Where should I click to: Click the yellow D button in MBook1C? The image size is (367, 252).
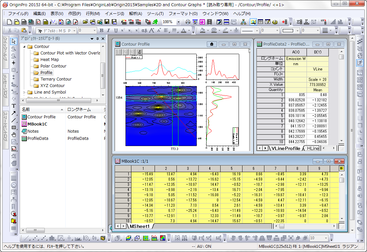[x=342, y=169]
